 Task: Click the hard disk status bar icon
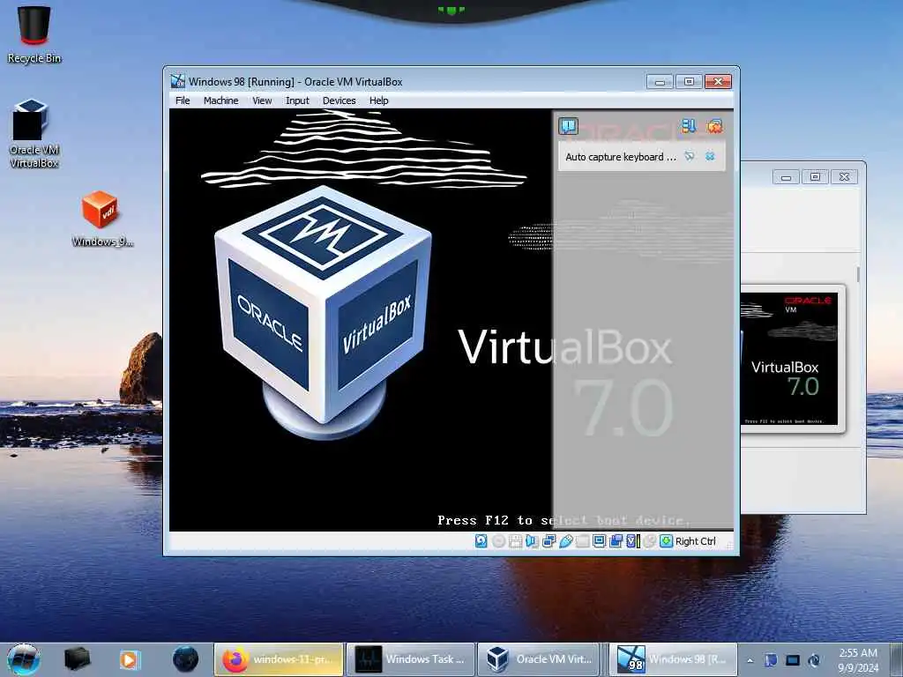pos(481,541)
